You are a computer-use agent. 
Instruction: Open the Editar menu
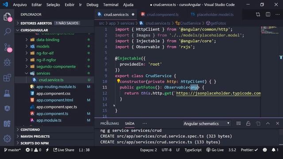tap(36, 5)
